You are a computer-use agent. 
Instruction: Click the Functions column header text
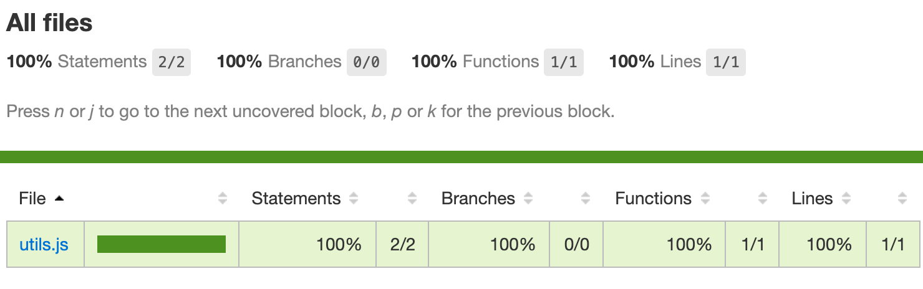653,199
